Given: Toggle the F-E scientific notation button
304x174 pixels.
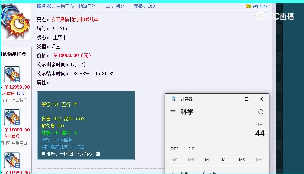Looking at the screenshot, I should click(191, 149).
